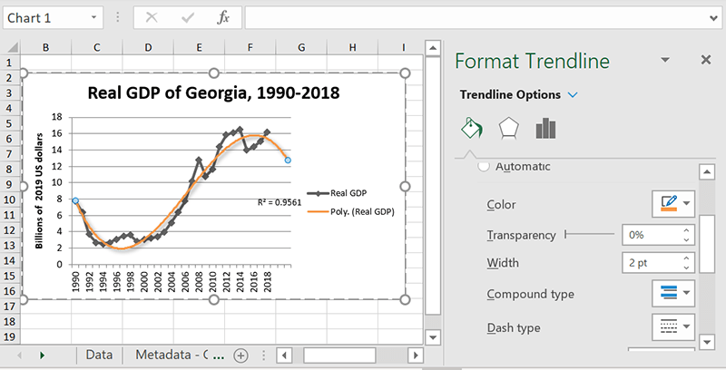Open the task pane options arrow
The image size is (726, 370).
[665, 60]
